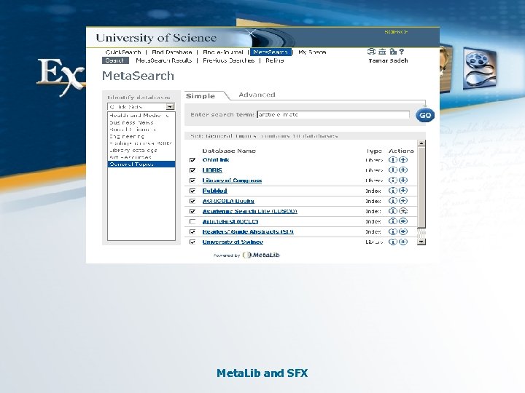
Task: Select Business News in the sets list
Action: [x=131, y=122]
